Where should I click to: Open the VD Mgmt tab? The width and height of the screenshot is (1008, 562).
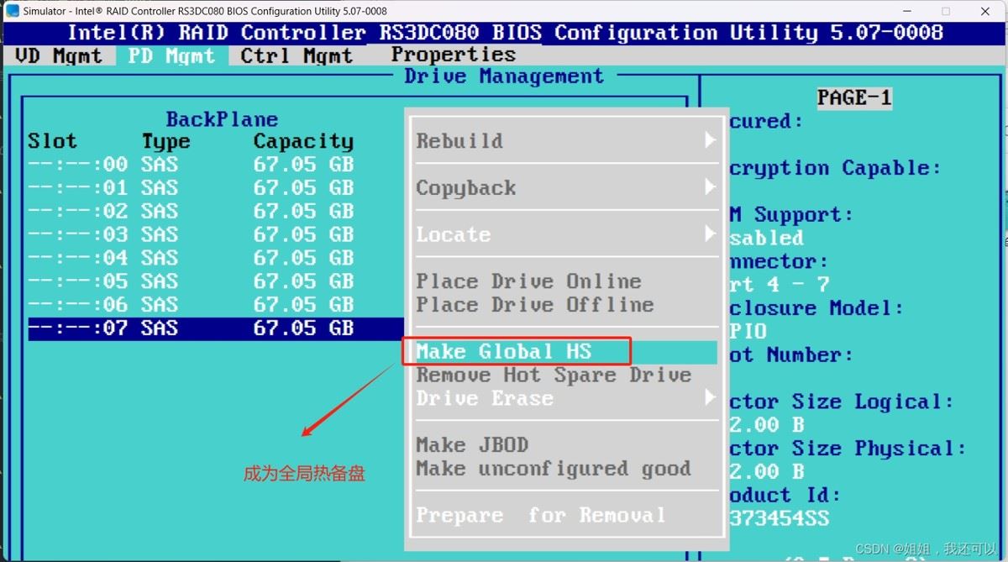[x=59, y=56]
